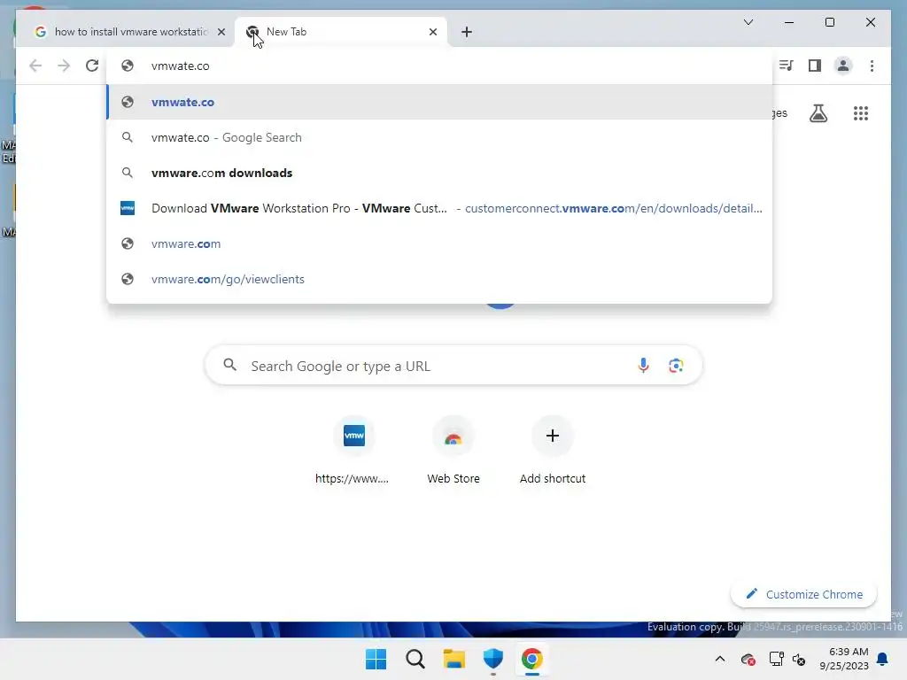Pick 'vmware.com downloads' search suggestion
Viewport: 907px width, 680px height.
pos(439,173)
